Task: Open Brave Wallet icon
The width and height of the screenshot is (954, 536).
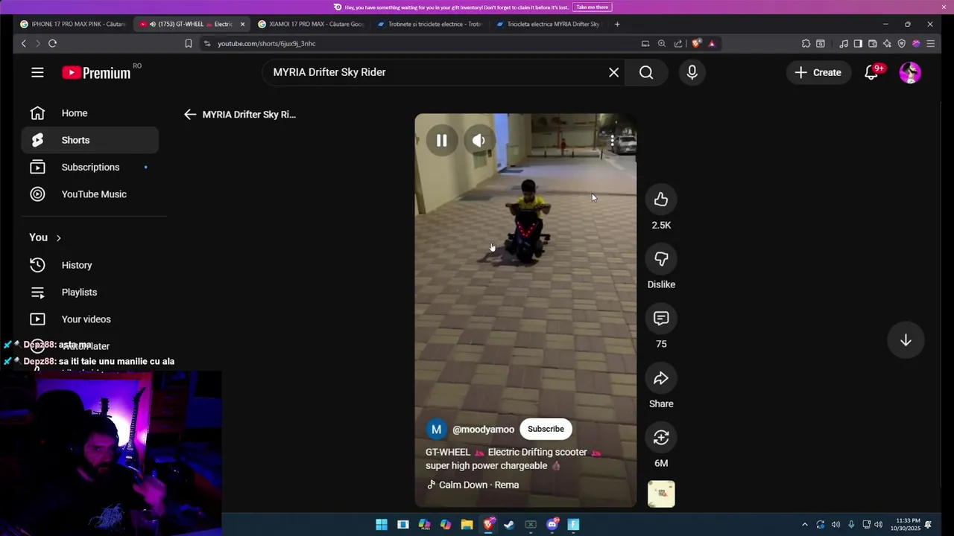Action: coord(872,43)
